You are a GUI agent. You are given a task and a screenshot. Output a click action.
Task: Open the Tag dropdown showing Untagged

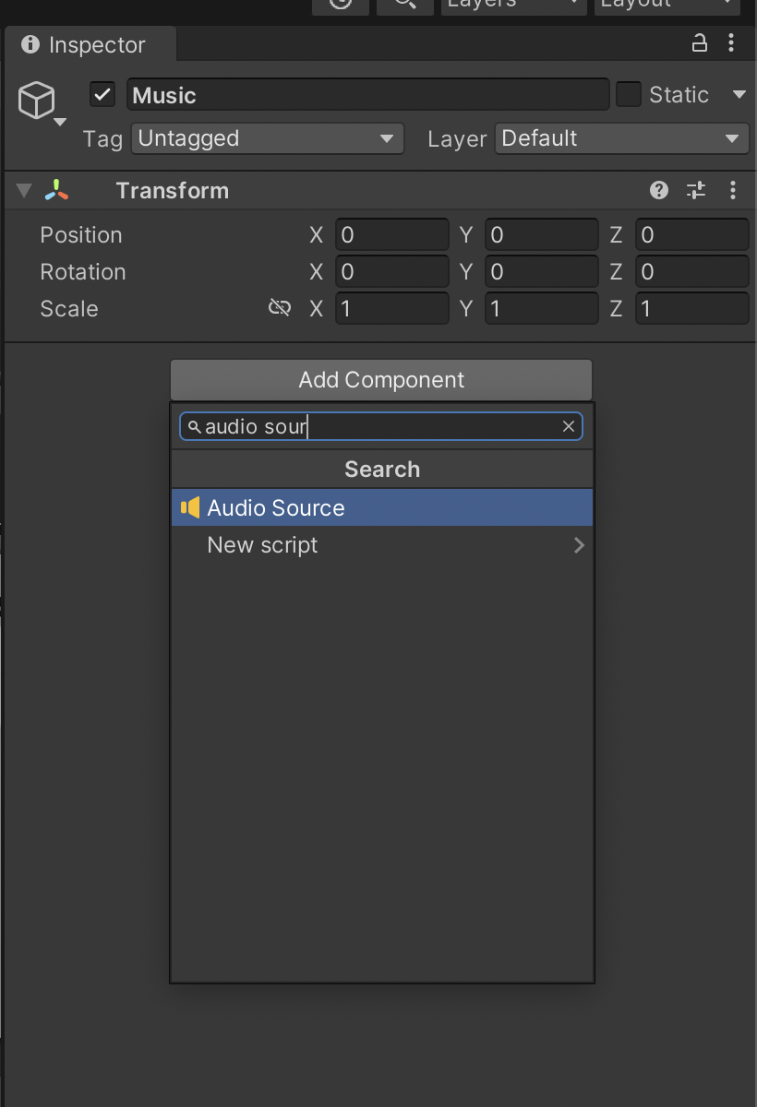[x=267, y=139]
